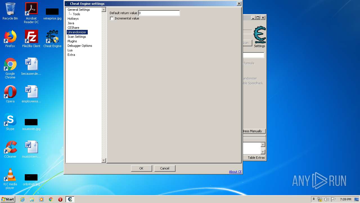This screenshot has width=360, height=203.
Task: Select employeesa Word document icon
Action: pos(31,94)
